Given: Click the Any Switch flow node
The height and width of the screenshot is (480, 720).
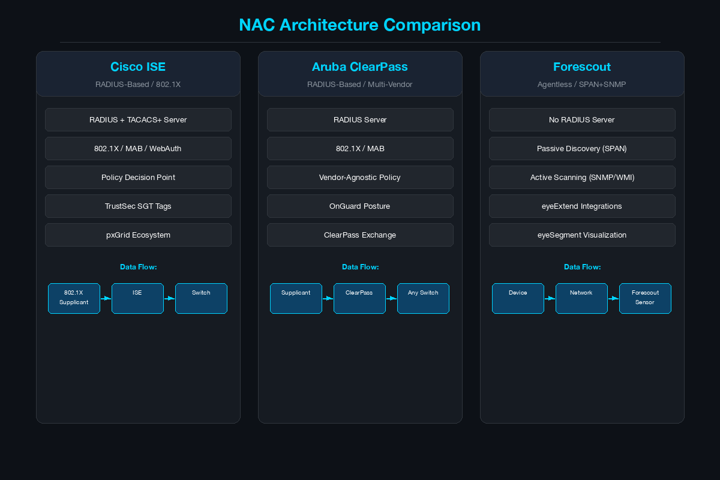Looking at the screenshot, I should click(x=423, y=298).
